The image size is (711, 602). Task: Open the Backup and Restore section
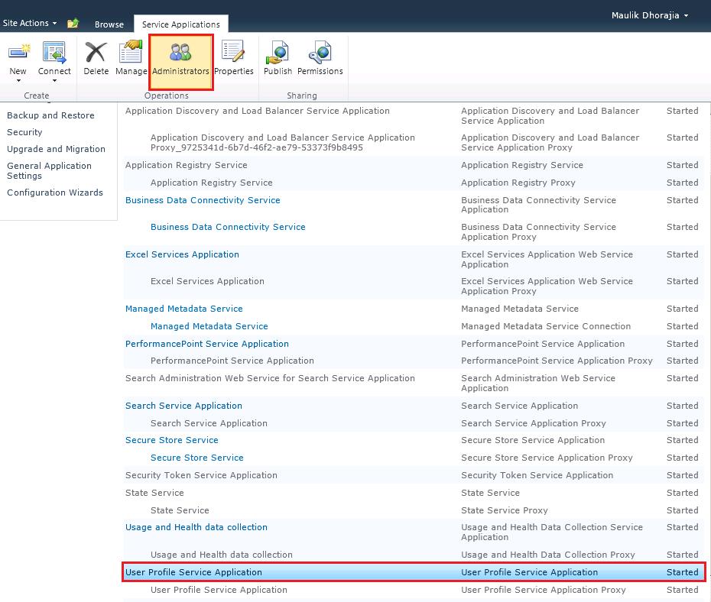[50, 115]
